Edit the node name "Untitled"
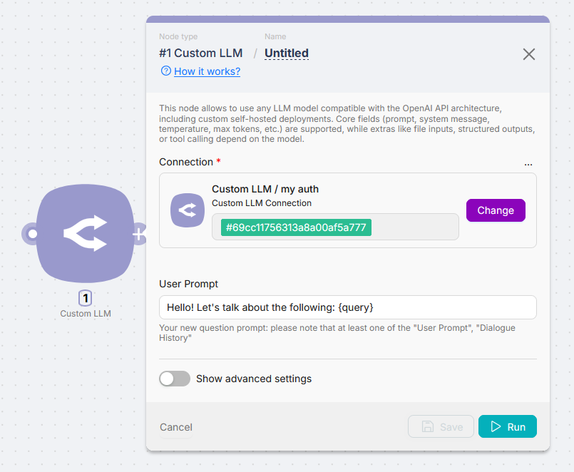Image resolution: width=574 pixels, height=472 pixels. [x=286, y=53]
